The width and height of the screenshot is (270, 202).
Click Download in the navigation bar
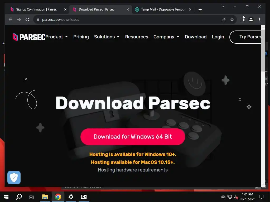click(196, 37)
